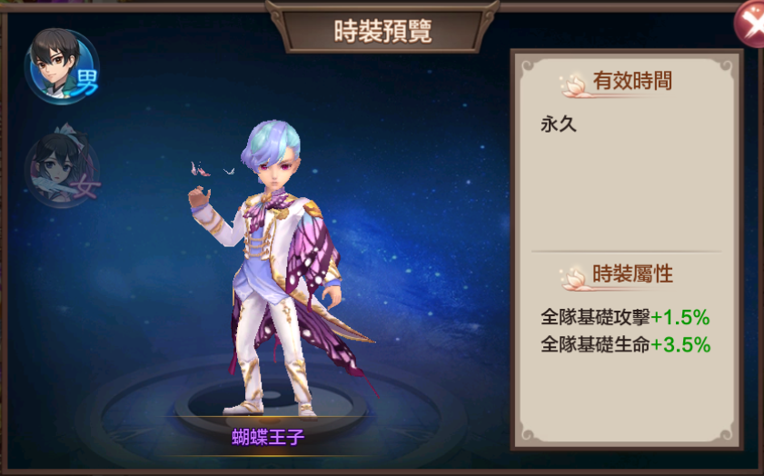Select the male character avatar 男
Screen dimensions: 764x476
pos(62,65)
